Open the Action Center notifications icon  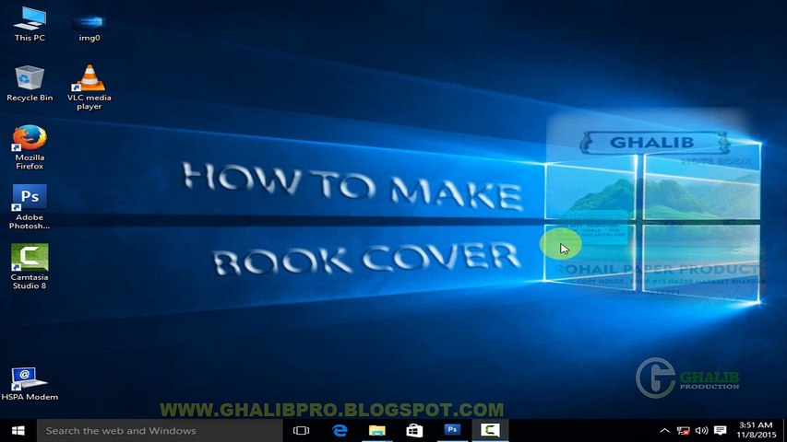[x=721, y=430]
